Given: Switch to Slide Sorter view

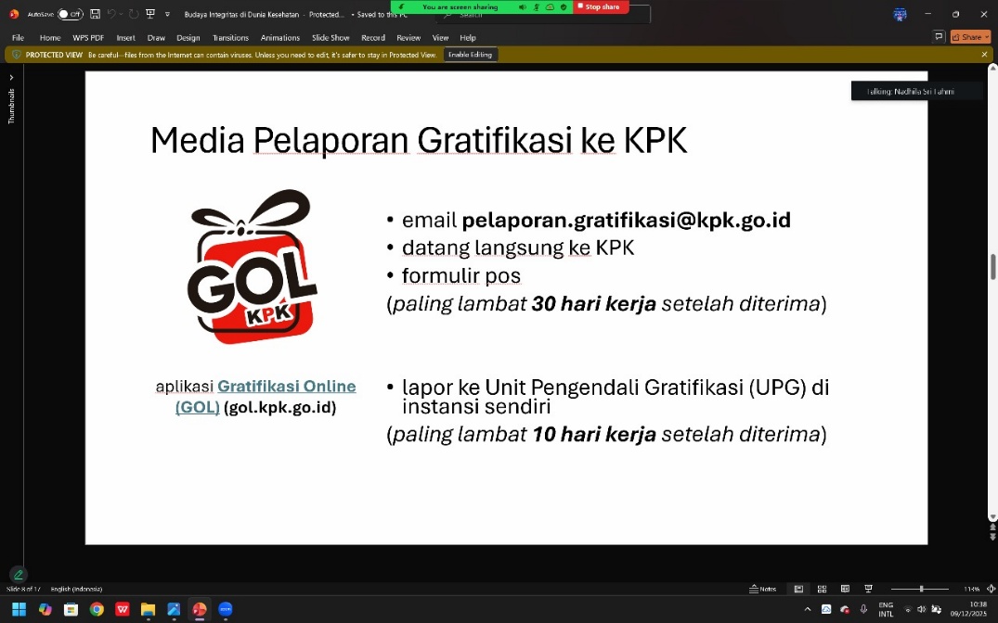Looking at the screenshot, I should [822, 589].
